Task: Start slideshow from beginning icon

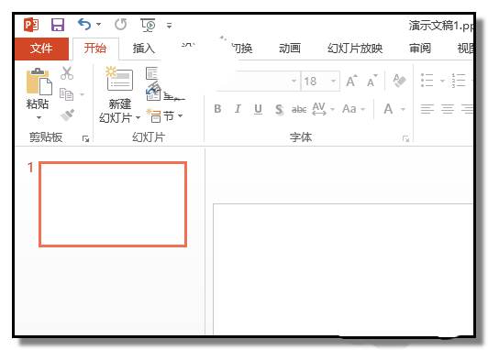Action: pyautogui.click(x=148, y=25)
